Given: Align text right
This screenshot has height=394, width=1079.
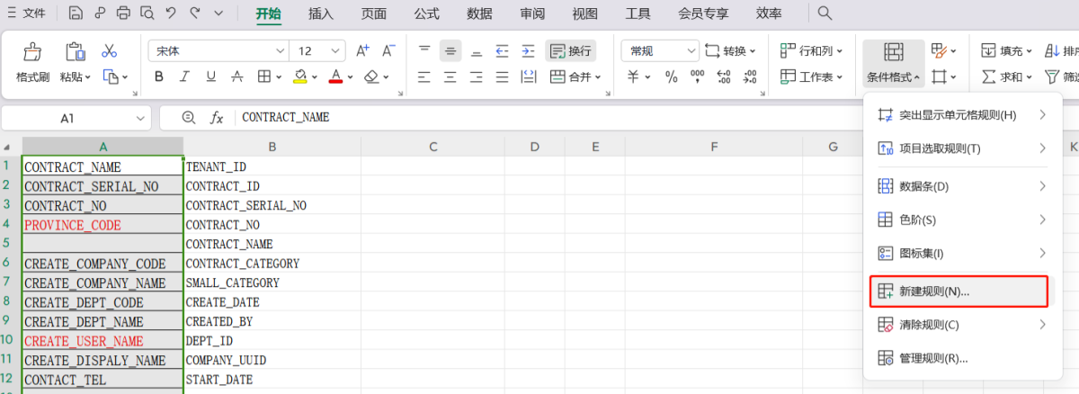Looking at the screenshot, I should pyautogui.click(x=477, y=77).
